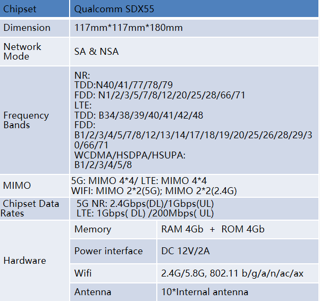The image size is (320, 301).
Task: Click the WCDMA/HSDPA/HSUPA heading text
Action: (x=130, y=155)
